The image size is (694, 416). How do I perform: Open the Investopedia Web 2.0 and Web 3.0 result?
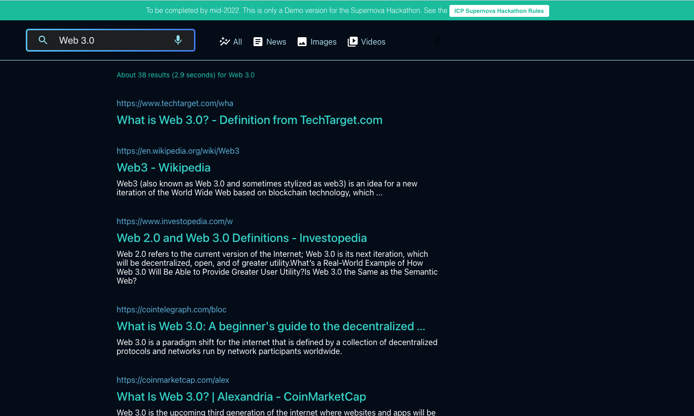(x=242, y=238)
